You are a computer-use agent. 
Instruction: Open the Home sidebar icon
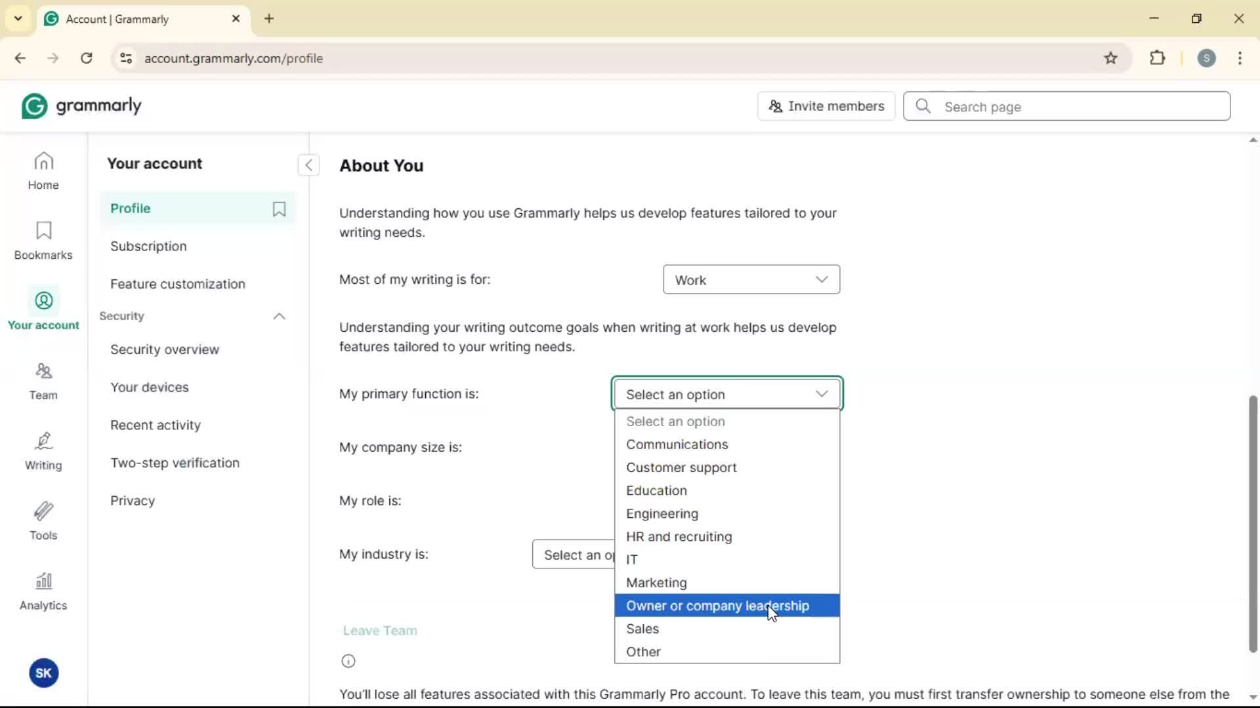pyautogui.click(x=43, y=170)
